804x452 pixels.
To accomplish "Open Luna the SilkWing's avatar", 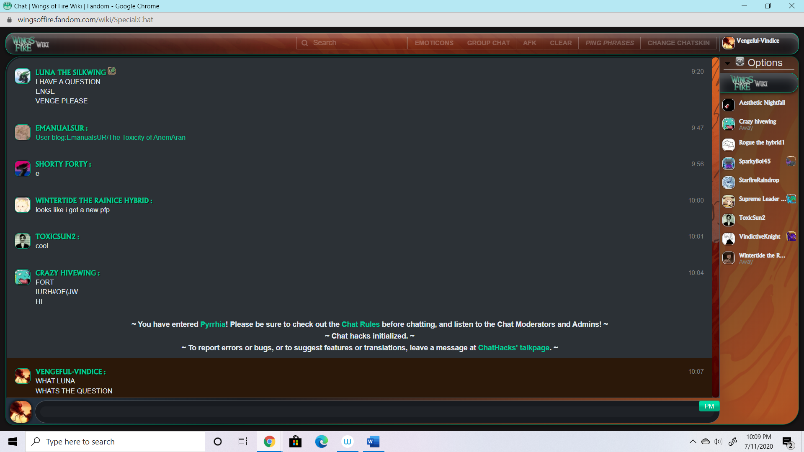I will pyautogui.click(x=22, y=76).
